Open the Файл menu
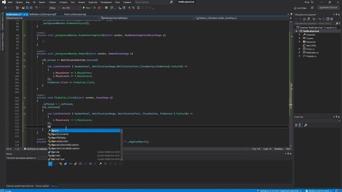The height and width of the screenshot is (192, 342). 10,2
